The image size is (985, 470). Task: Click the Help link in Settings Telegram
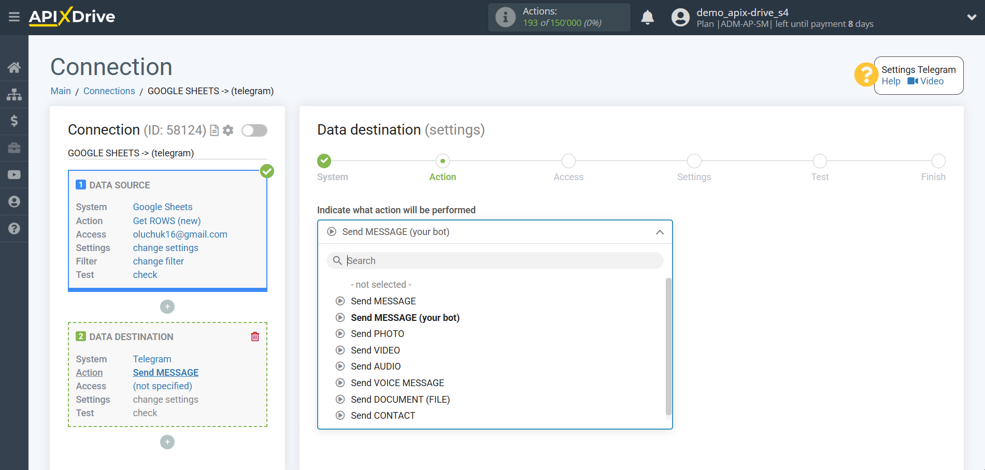point(891,81)
